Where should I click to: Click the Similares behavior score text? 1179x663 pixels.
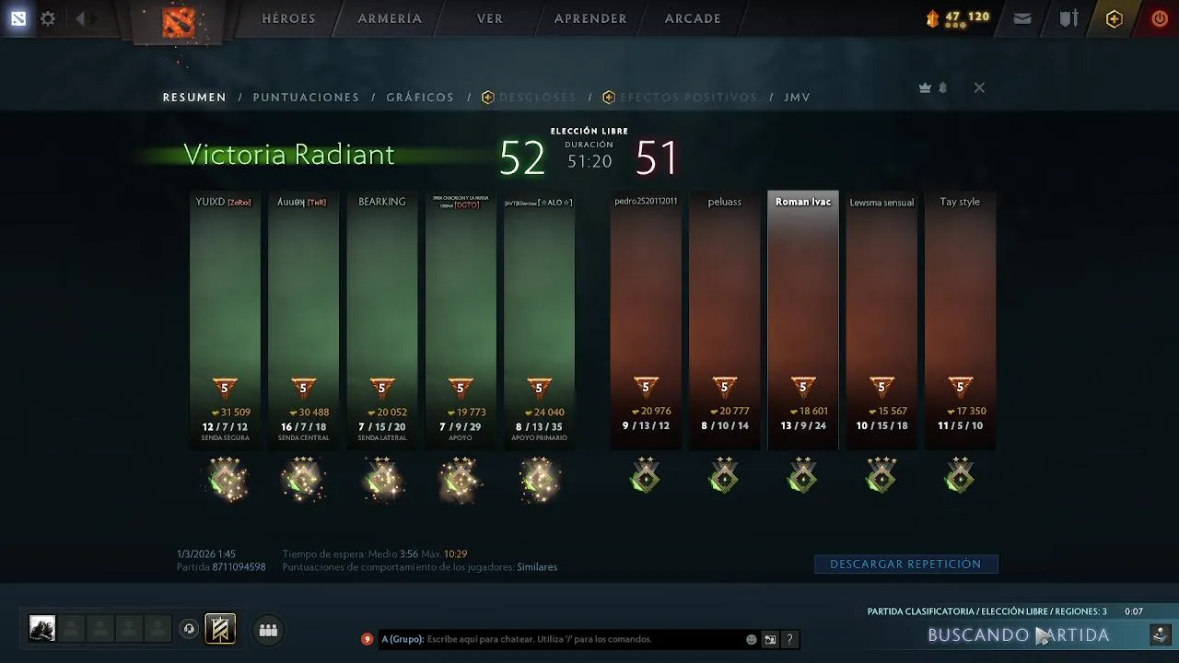pos(537,567)
